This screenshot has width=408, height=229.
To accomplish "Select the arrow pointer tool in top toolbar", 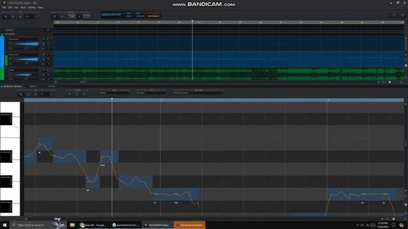I will click(20, 17).
